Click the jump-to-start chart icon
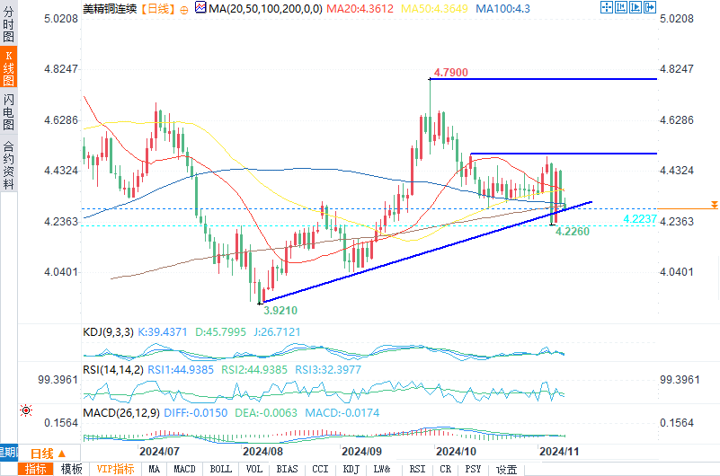The height and width of the screenshot is (476, 720). click(x=621, y=7)
